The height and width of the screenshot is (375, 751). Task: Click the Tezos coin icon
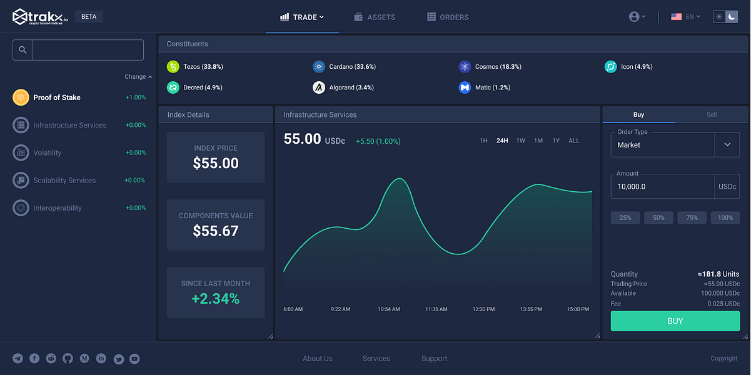173,67
